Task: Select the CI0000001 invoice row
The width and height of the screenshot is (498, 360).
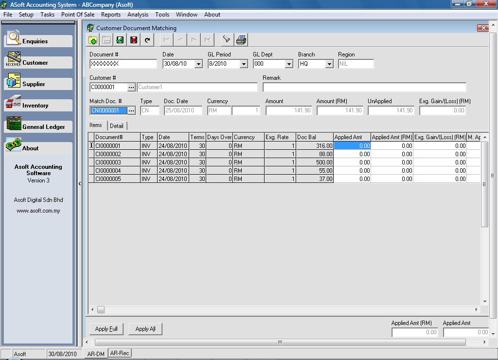Action: coord(285,146)
